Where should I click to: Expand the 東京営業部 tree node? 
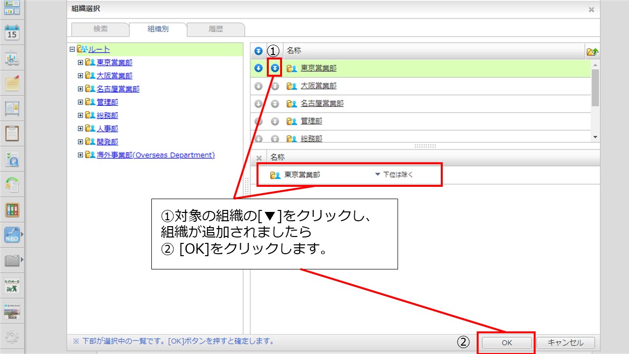(81, 62)
